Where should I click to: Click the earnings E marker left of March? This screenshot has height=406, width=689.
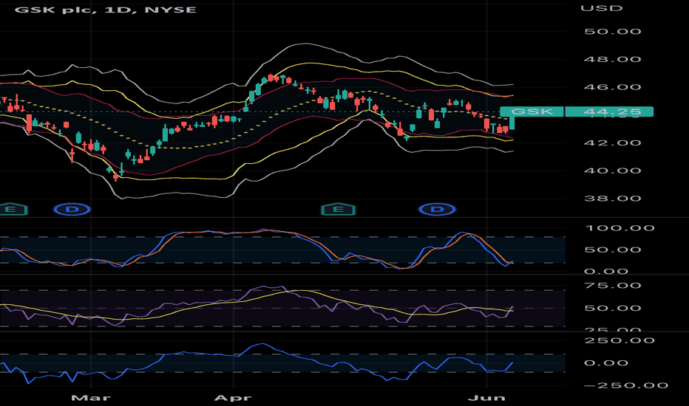click(13, 210)
